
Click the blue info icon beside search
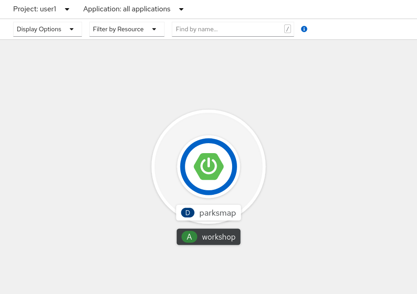[x=304, y=29]
